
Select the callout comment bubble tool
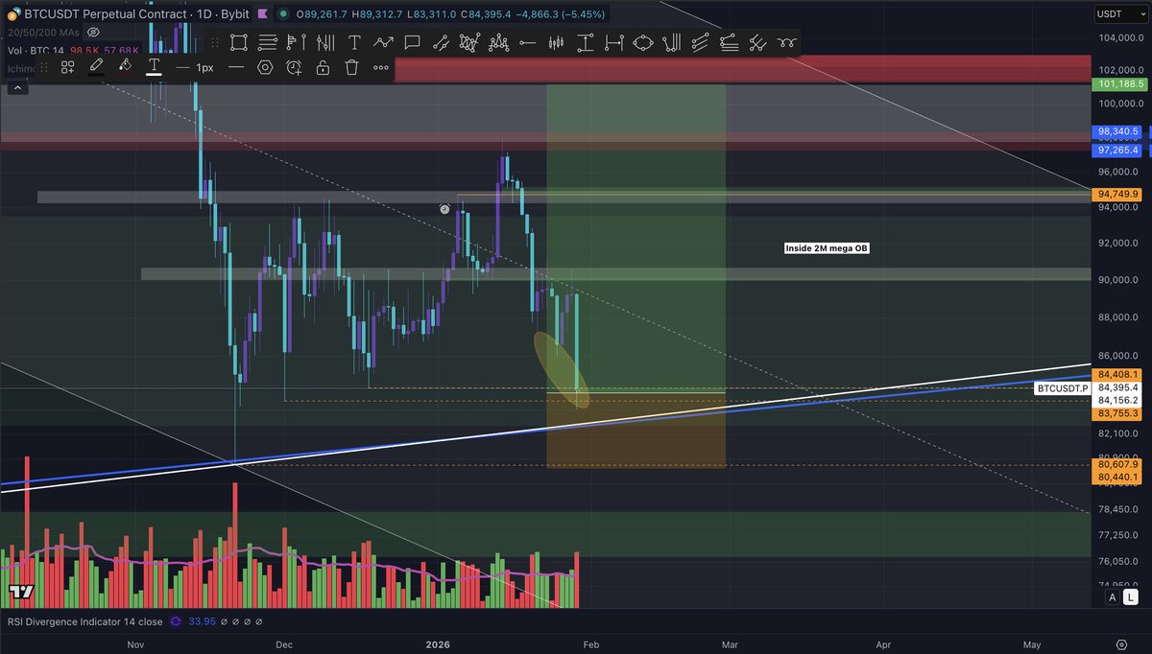(x=412, y=42)
